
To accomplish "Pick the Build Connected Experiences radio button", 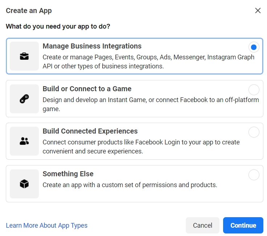I will pos(254,132).
